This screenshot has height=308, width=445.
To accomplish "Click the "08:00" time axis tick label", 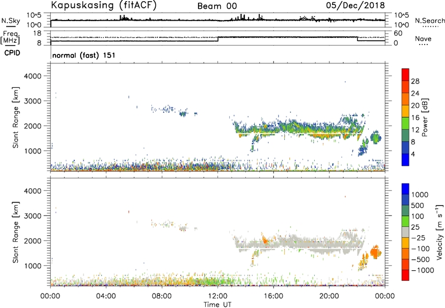I will pyautogui.click(x=162, y=296).
